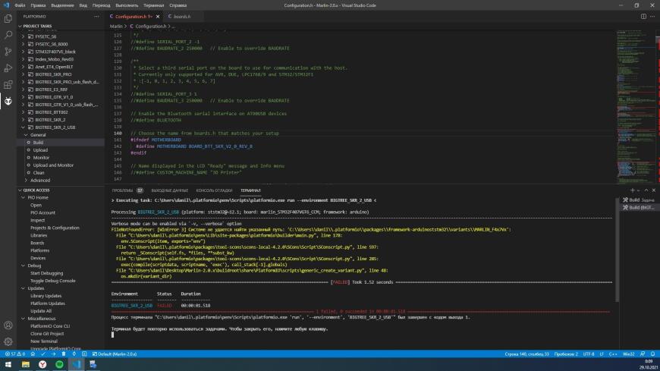The width and height of the screenshot is (660, 371).
Task: Close the Configuration.h editor tab
Action: coord(158,17)
